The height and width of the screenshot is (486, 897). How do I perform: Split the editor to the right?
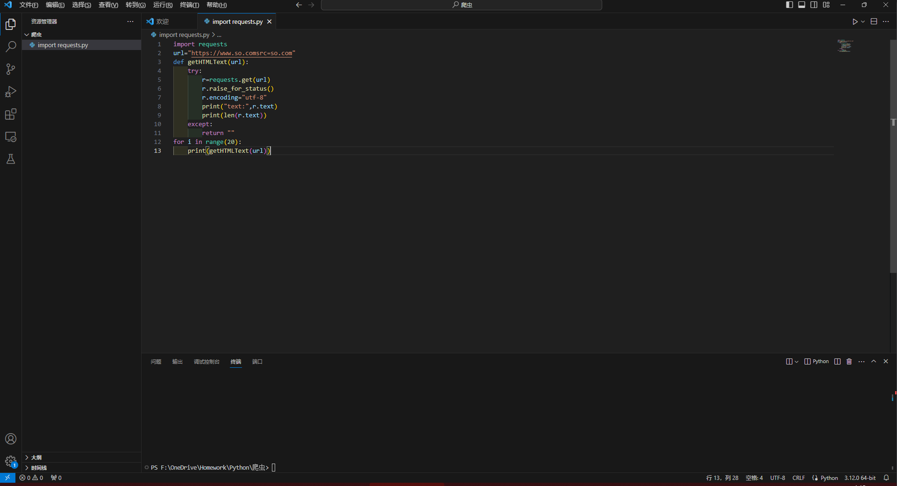click(874, 21)
